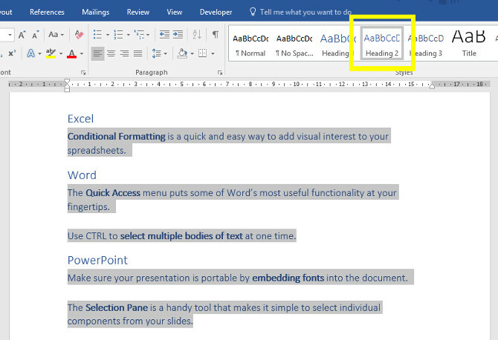Open the Paragraph dialog launcher
Image resolution: width=498 pixels, height=340 pixels.
pyautogui.click(x=220, y=73)
